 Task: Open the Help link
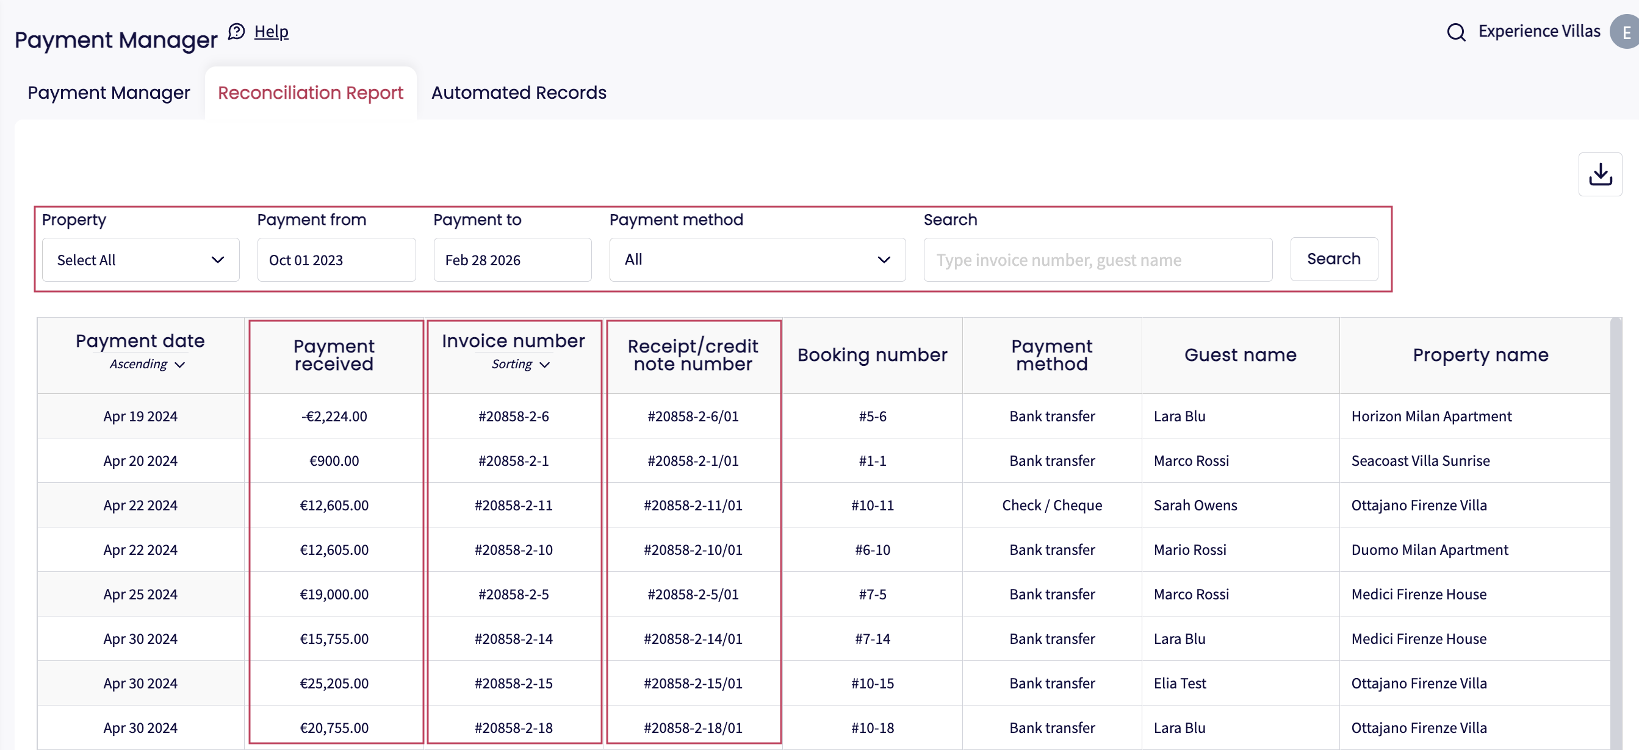pos(271,31)
